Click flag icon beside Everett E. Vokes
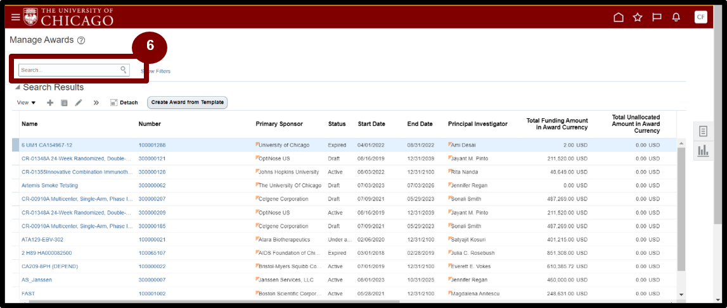The image size is (727, 308). (x=450, y=266)
